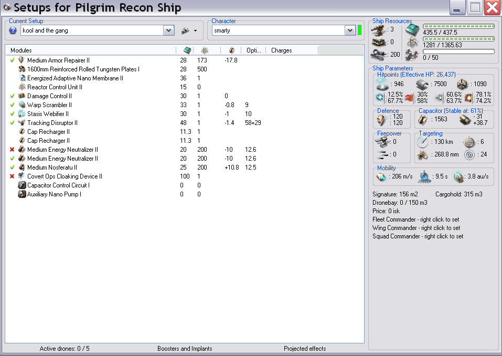Open the Current Setup dropdown list
This screenshot has height=356, width=502.
pyautogui.click(x=168, y=30)
